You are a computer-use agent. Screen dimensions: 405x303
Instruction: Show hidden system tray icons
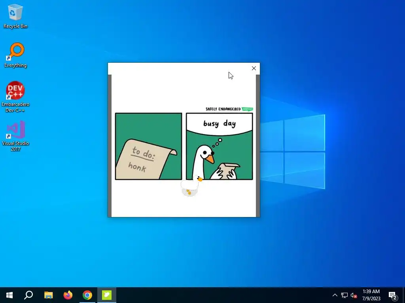point(335,295)
